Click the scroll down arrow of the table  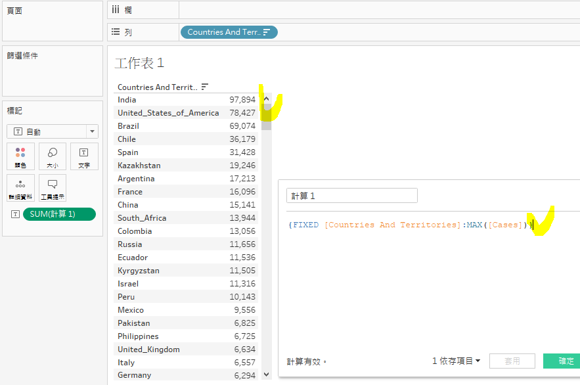[266, 374]
